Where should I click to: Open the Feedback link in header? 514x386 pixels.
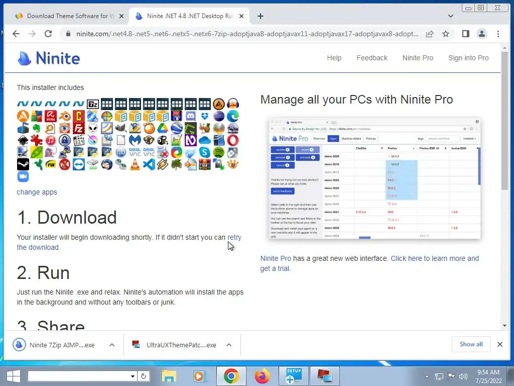[372, 58]
